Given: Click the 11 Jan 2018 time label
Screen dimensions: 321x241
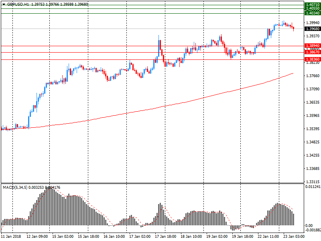Looking at the screenshot, I should 11,236.
